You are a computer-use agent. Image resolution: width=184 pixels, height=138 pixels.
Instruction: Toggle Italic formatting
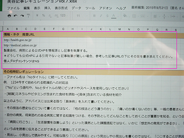pos(101,16)
